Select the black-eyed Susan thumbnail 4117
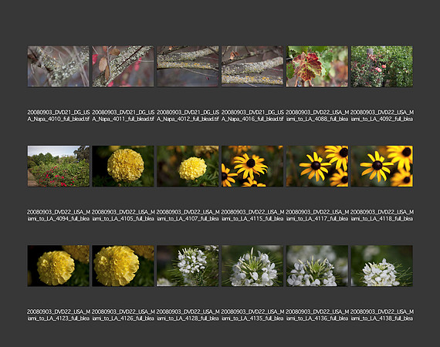Viewport: 440px width, 347px height. pos(317,166)
